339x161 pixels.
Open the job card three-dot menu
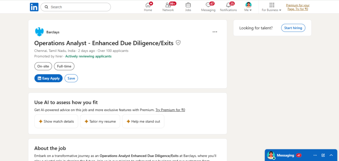(215, 32)
